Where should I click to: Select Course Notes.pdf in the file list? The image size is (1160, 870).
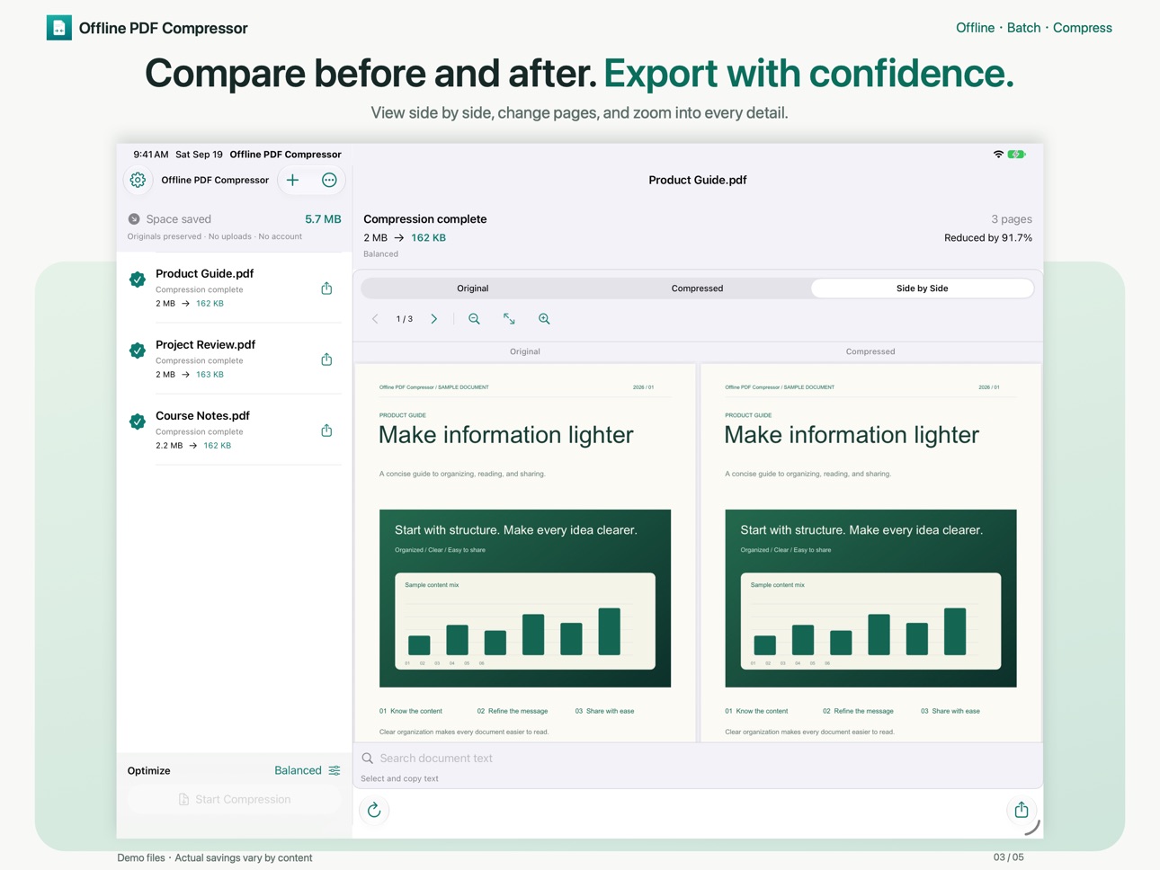tap(234, 430)
